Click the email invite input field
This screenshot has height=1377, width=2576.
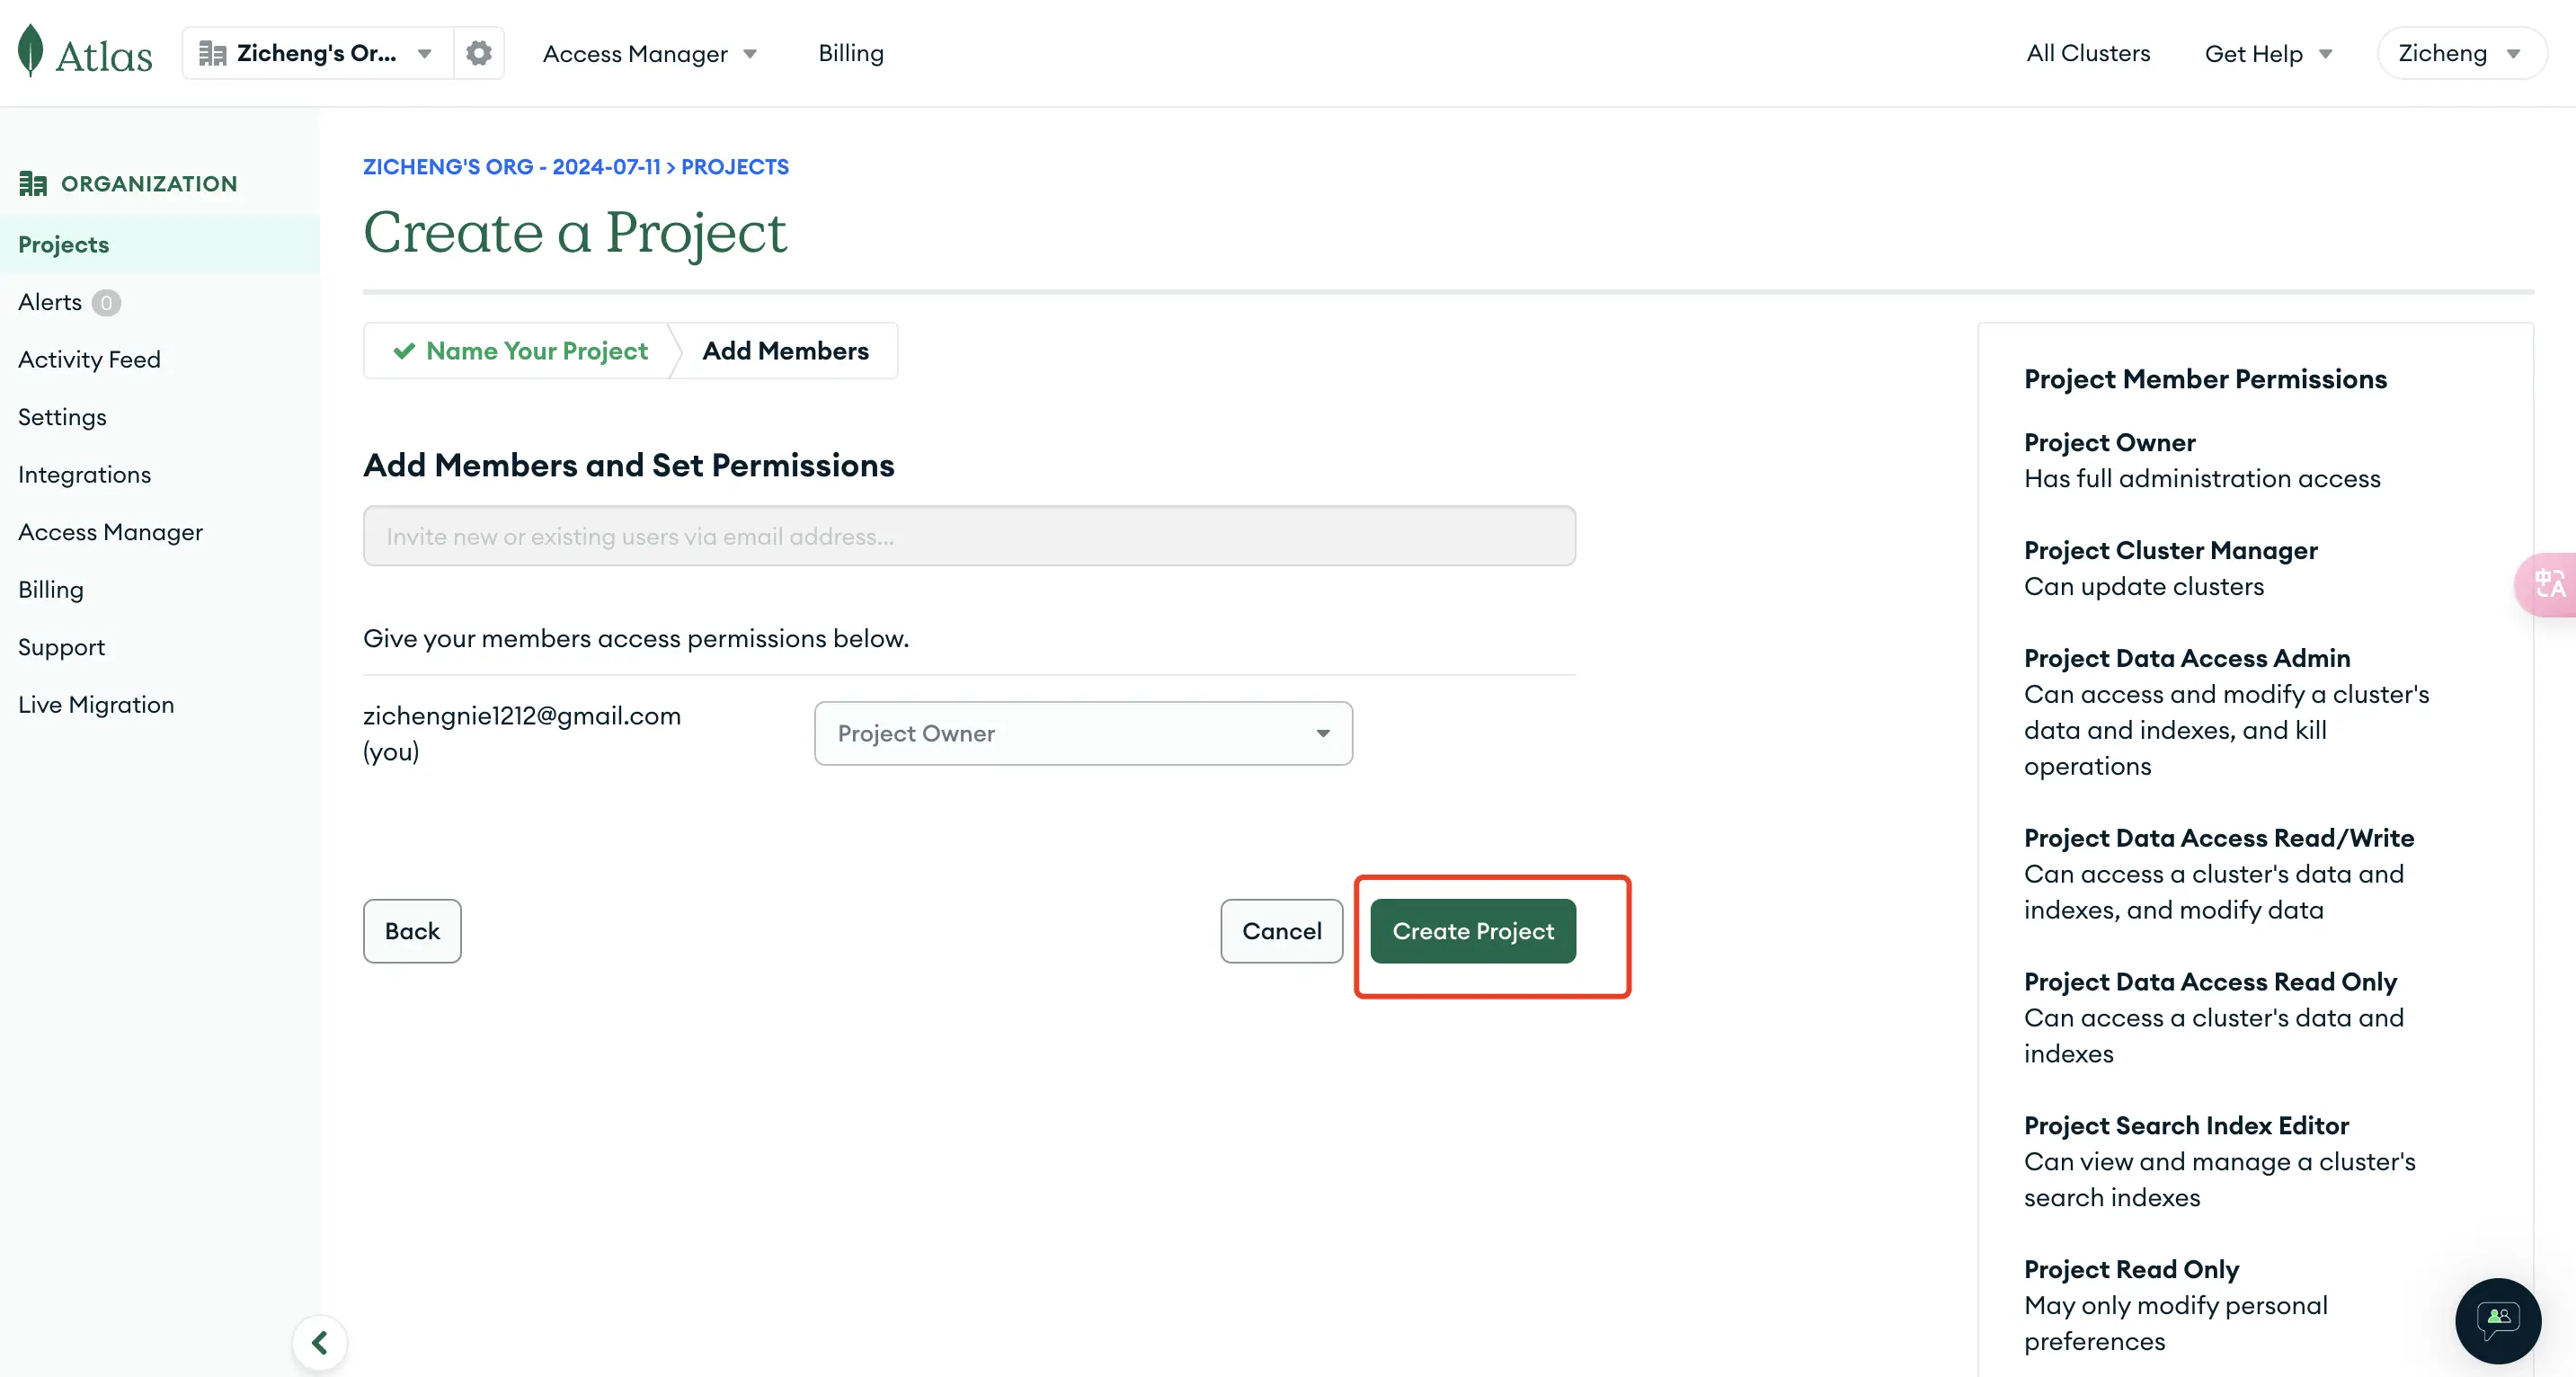coord(968,535)
